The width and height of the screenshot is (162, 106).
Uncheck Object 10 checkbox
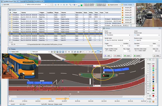click(150, 86)
